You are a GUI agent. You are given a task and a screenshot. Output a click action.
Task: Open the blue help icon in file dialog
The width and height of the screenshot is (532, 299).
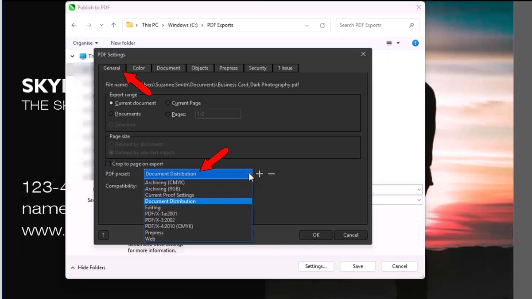pos(415,43)
